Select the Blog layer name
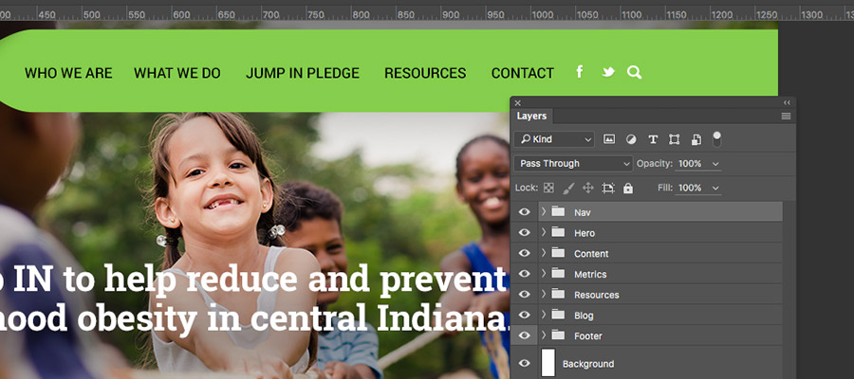 coord(584,316)
